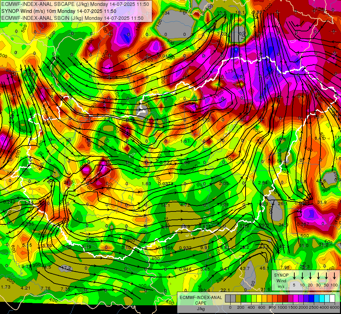Click the 3.79 value on the map
This screenshot has width=341, height=314.
[47, 246]
